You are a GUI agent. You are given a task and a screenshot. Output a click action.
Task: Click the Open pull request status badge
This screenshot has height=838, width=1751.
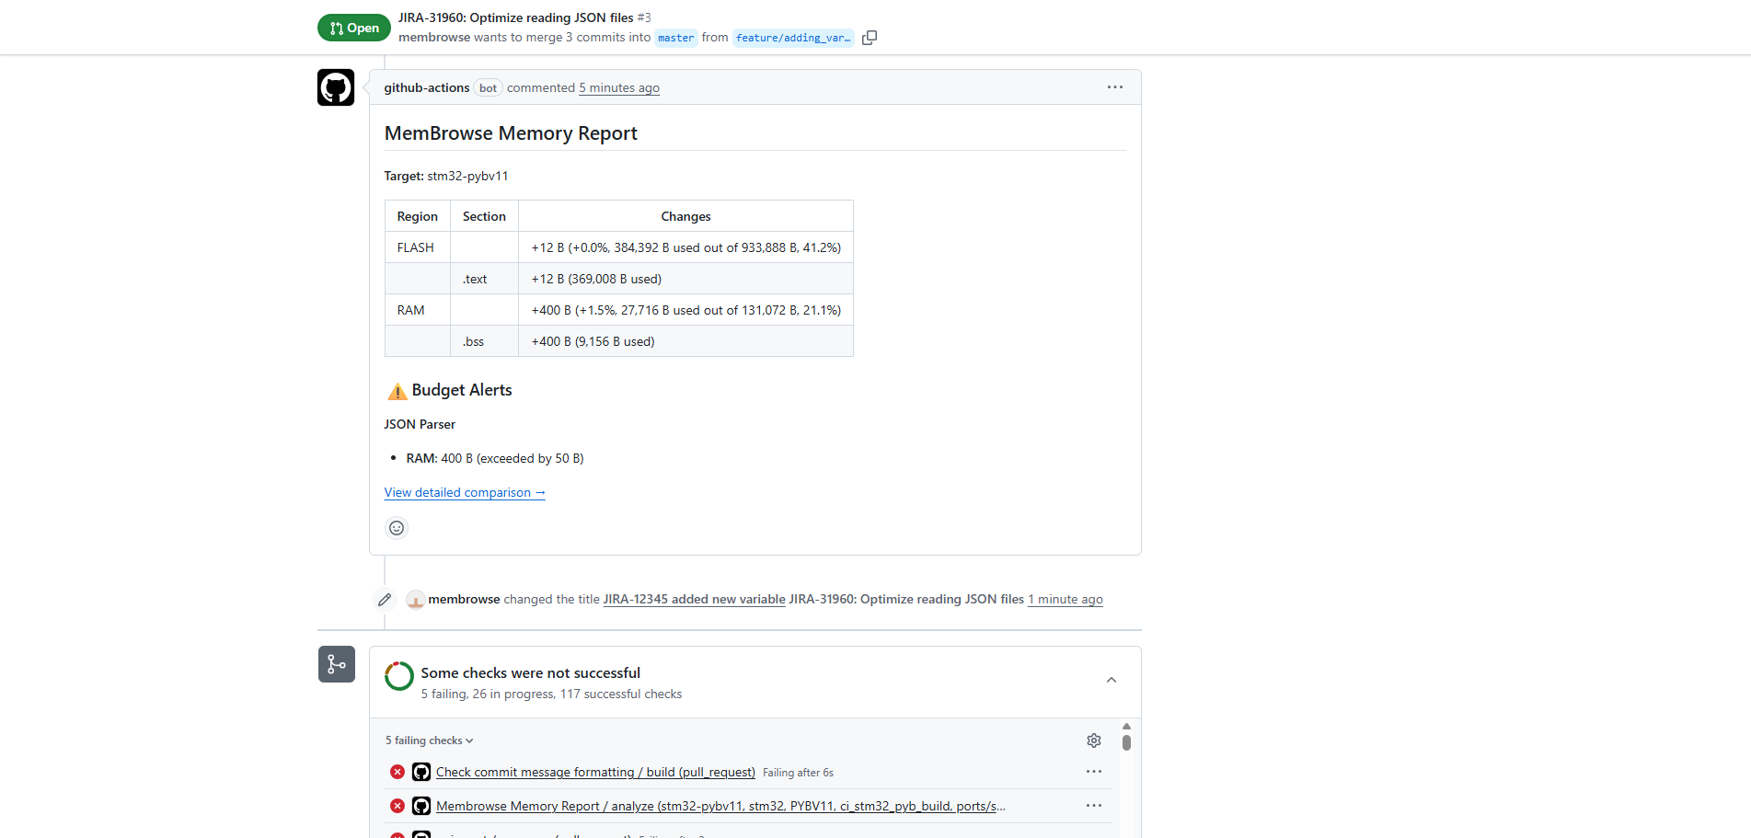coord(354,28)
